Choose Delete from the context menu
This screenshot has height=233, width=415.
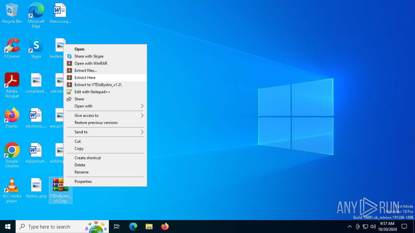point(105,165)
